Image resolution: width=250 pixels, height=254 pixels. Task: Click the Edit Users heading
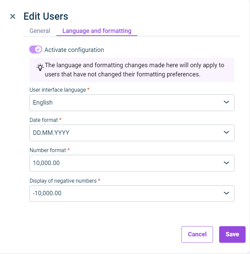pyautogui.click(x=46, y=16)
